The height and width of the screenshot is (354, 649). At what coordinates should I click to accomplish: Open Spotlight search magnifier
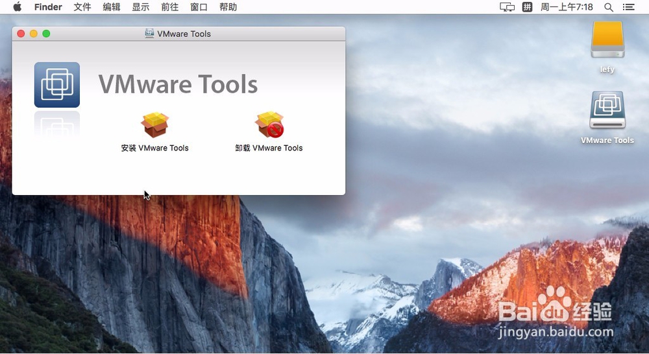[609, 7]
